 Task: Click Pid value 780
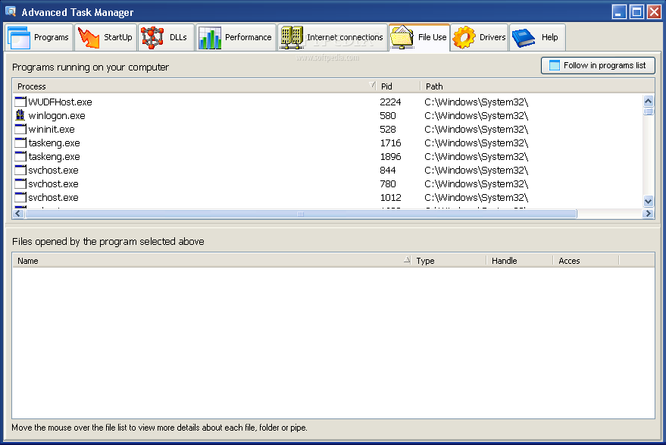(x=387, y=183)
